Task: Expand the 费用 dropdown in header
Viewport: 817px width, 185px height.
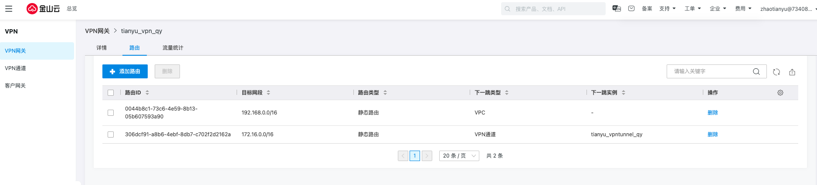Action: pyautogui.click(x=743, y=9)
